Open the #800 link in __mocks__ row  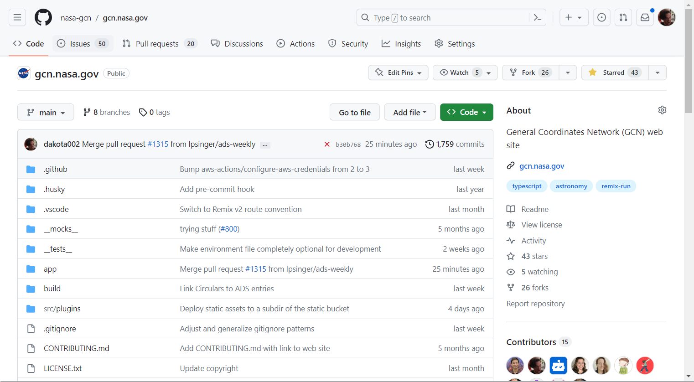pos(229,229)
